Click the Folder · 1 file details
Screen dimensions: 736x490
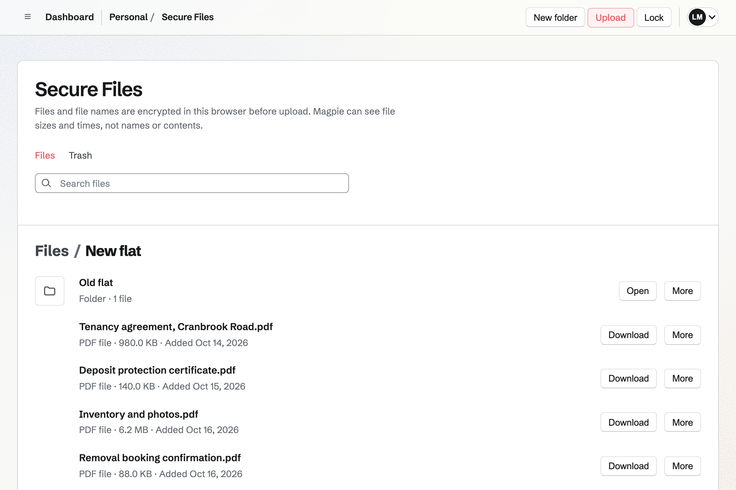(105, 299)
